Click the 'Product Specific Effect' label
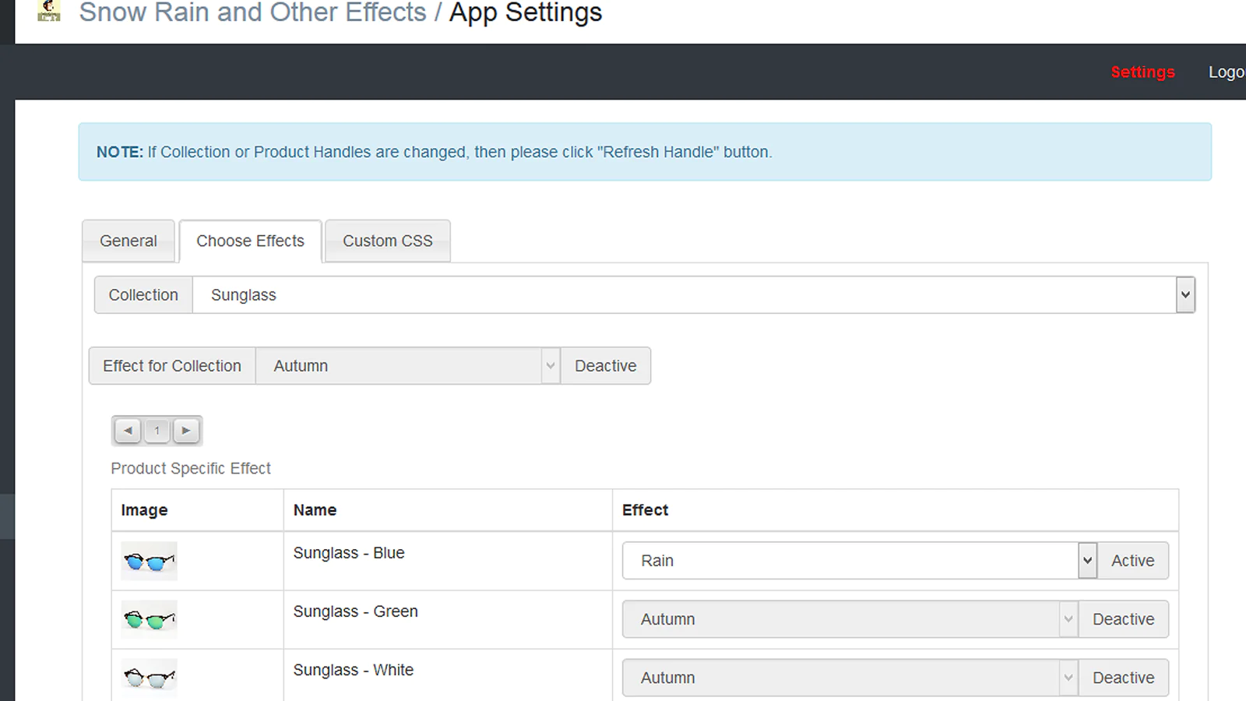Viewport: 1246px width, 701px height. click(x=191, y=468)
